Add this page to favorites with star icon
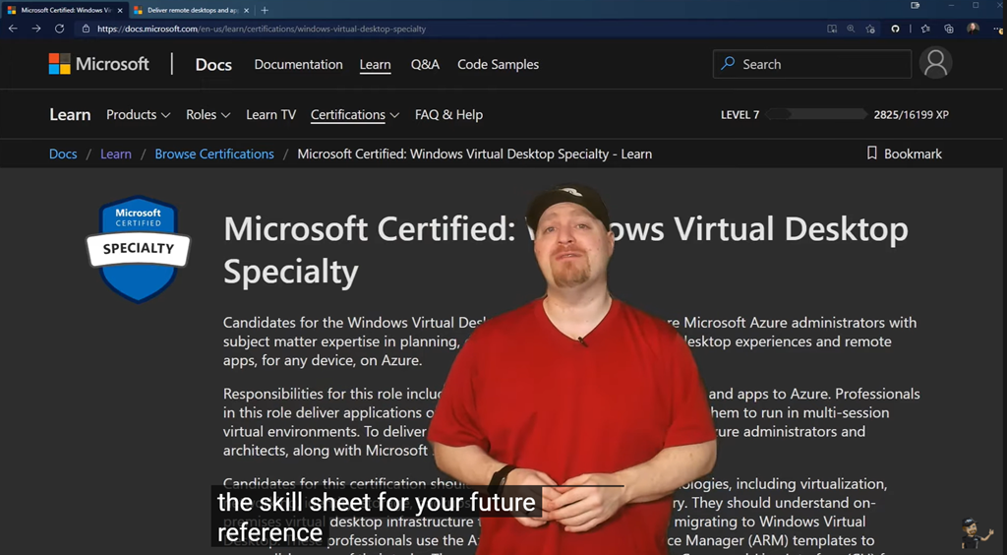The height and width of the screenshot is (555, 1007). pos(870,29)
